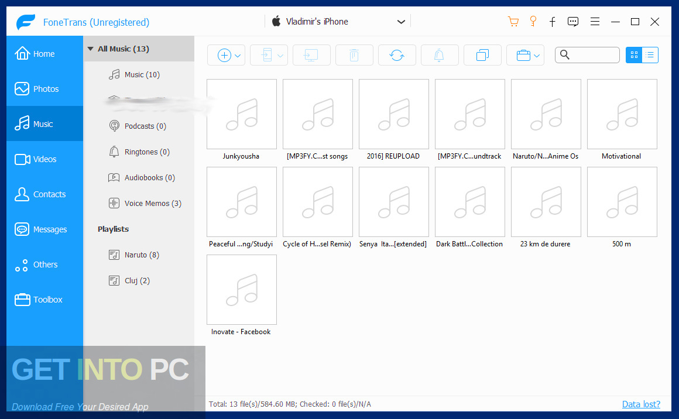Open the Others section
The image size is (679, 419).
[44, 264]
